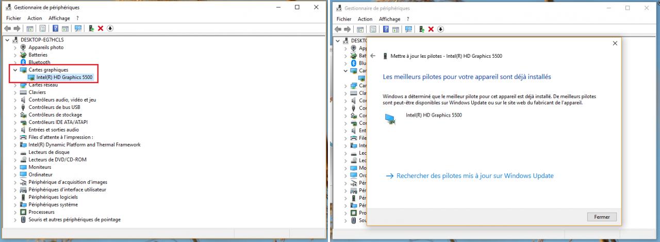The width and height of the screenshot is (660, 242).
Task: Expand the Cartes réseau category
Action: pos(15,85)
